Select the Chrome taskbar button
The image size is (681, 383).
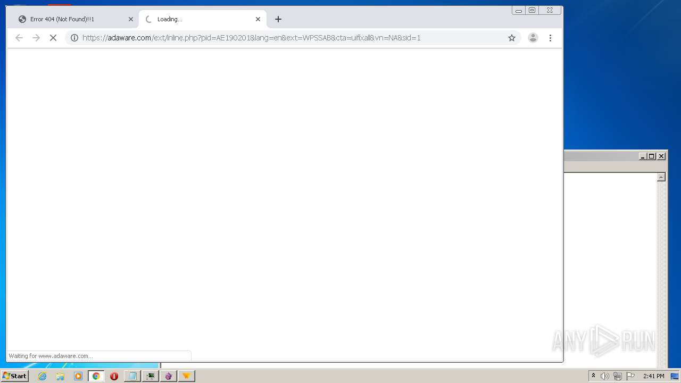(x=96, y=376)
